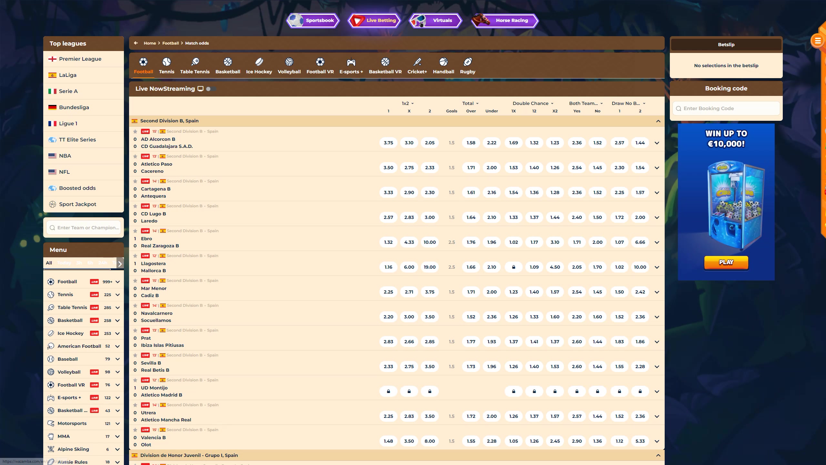This screenshot has height=465, width=826.
Task: Expand the Tennis entry in the Menu
Action: pyautogui.click(x=117, y=294)
